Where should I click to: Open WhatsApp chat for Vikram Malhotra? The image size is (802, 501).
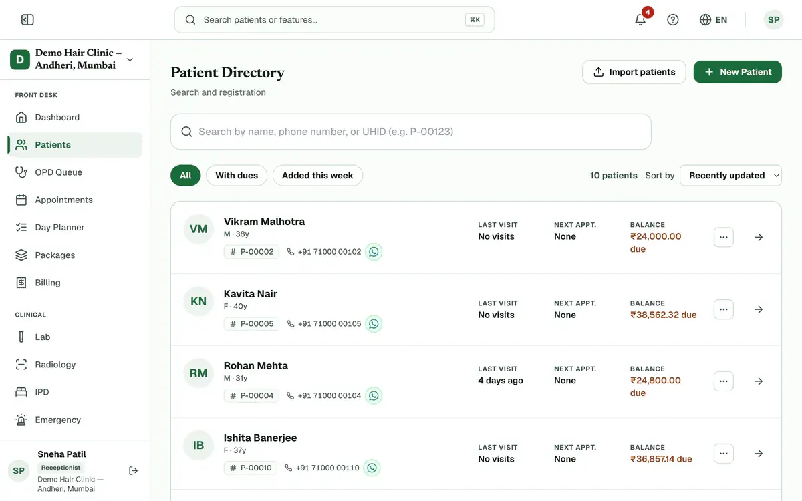[374, 252]
